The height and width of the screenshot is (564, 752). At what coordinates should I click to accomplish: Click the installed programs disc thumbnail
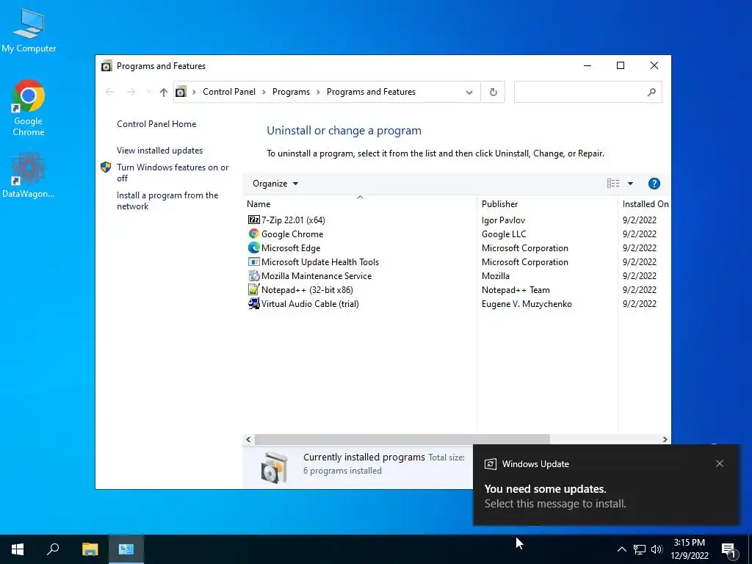[x=275, y=466]
